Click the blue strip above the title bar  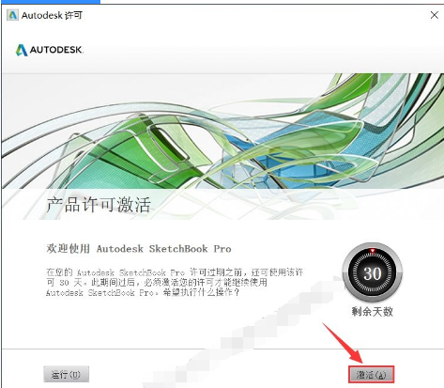click(50, 2)
